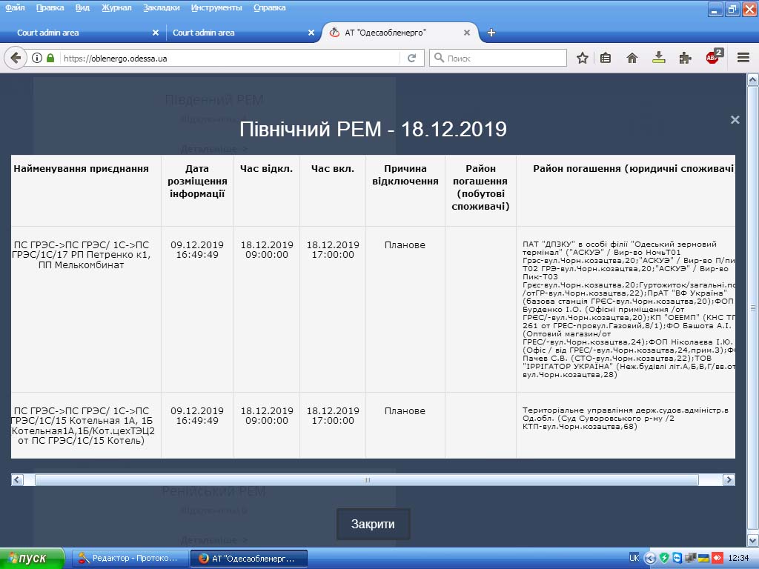Image resolution: width=759 pixels, height=569 pixels.
Task: Open the bookmarks library list icon
Action: point(606,58)
